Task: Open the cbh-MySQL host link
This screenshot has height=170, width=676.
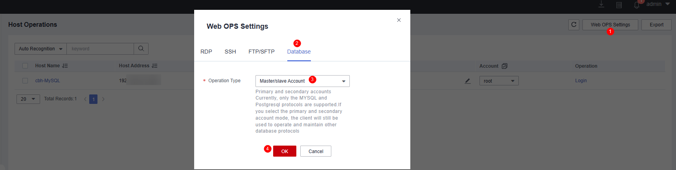Action: (x=48, y=81)
